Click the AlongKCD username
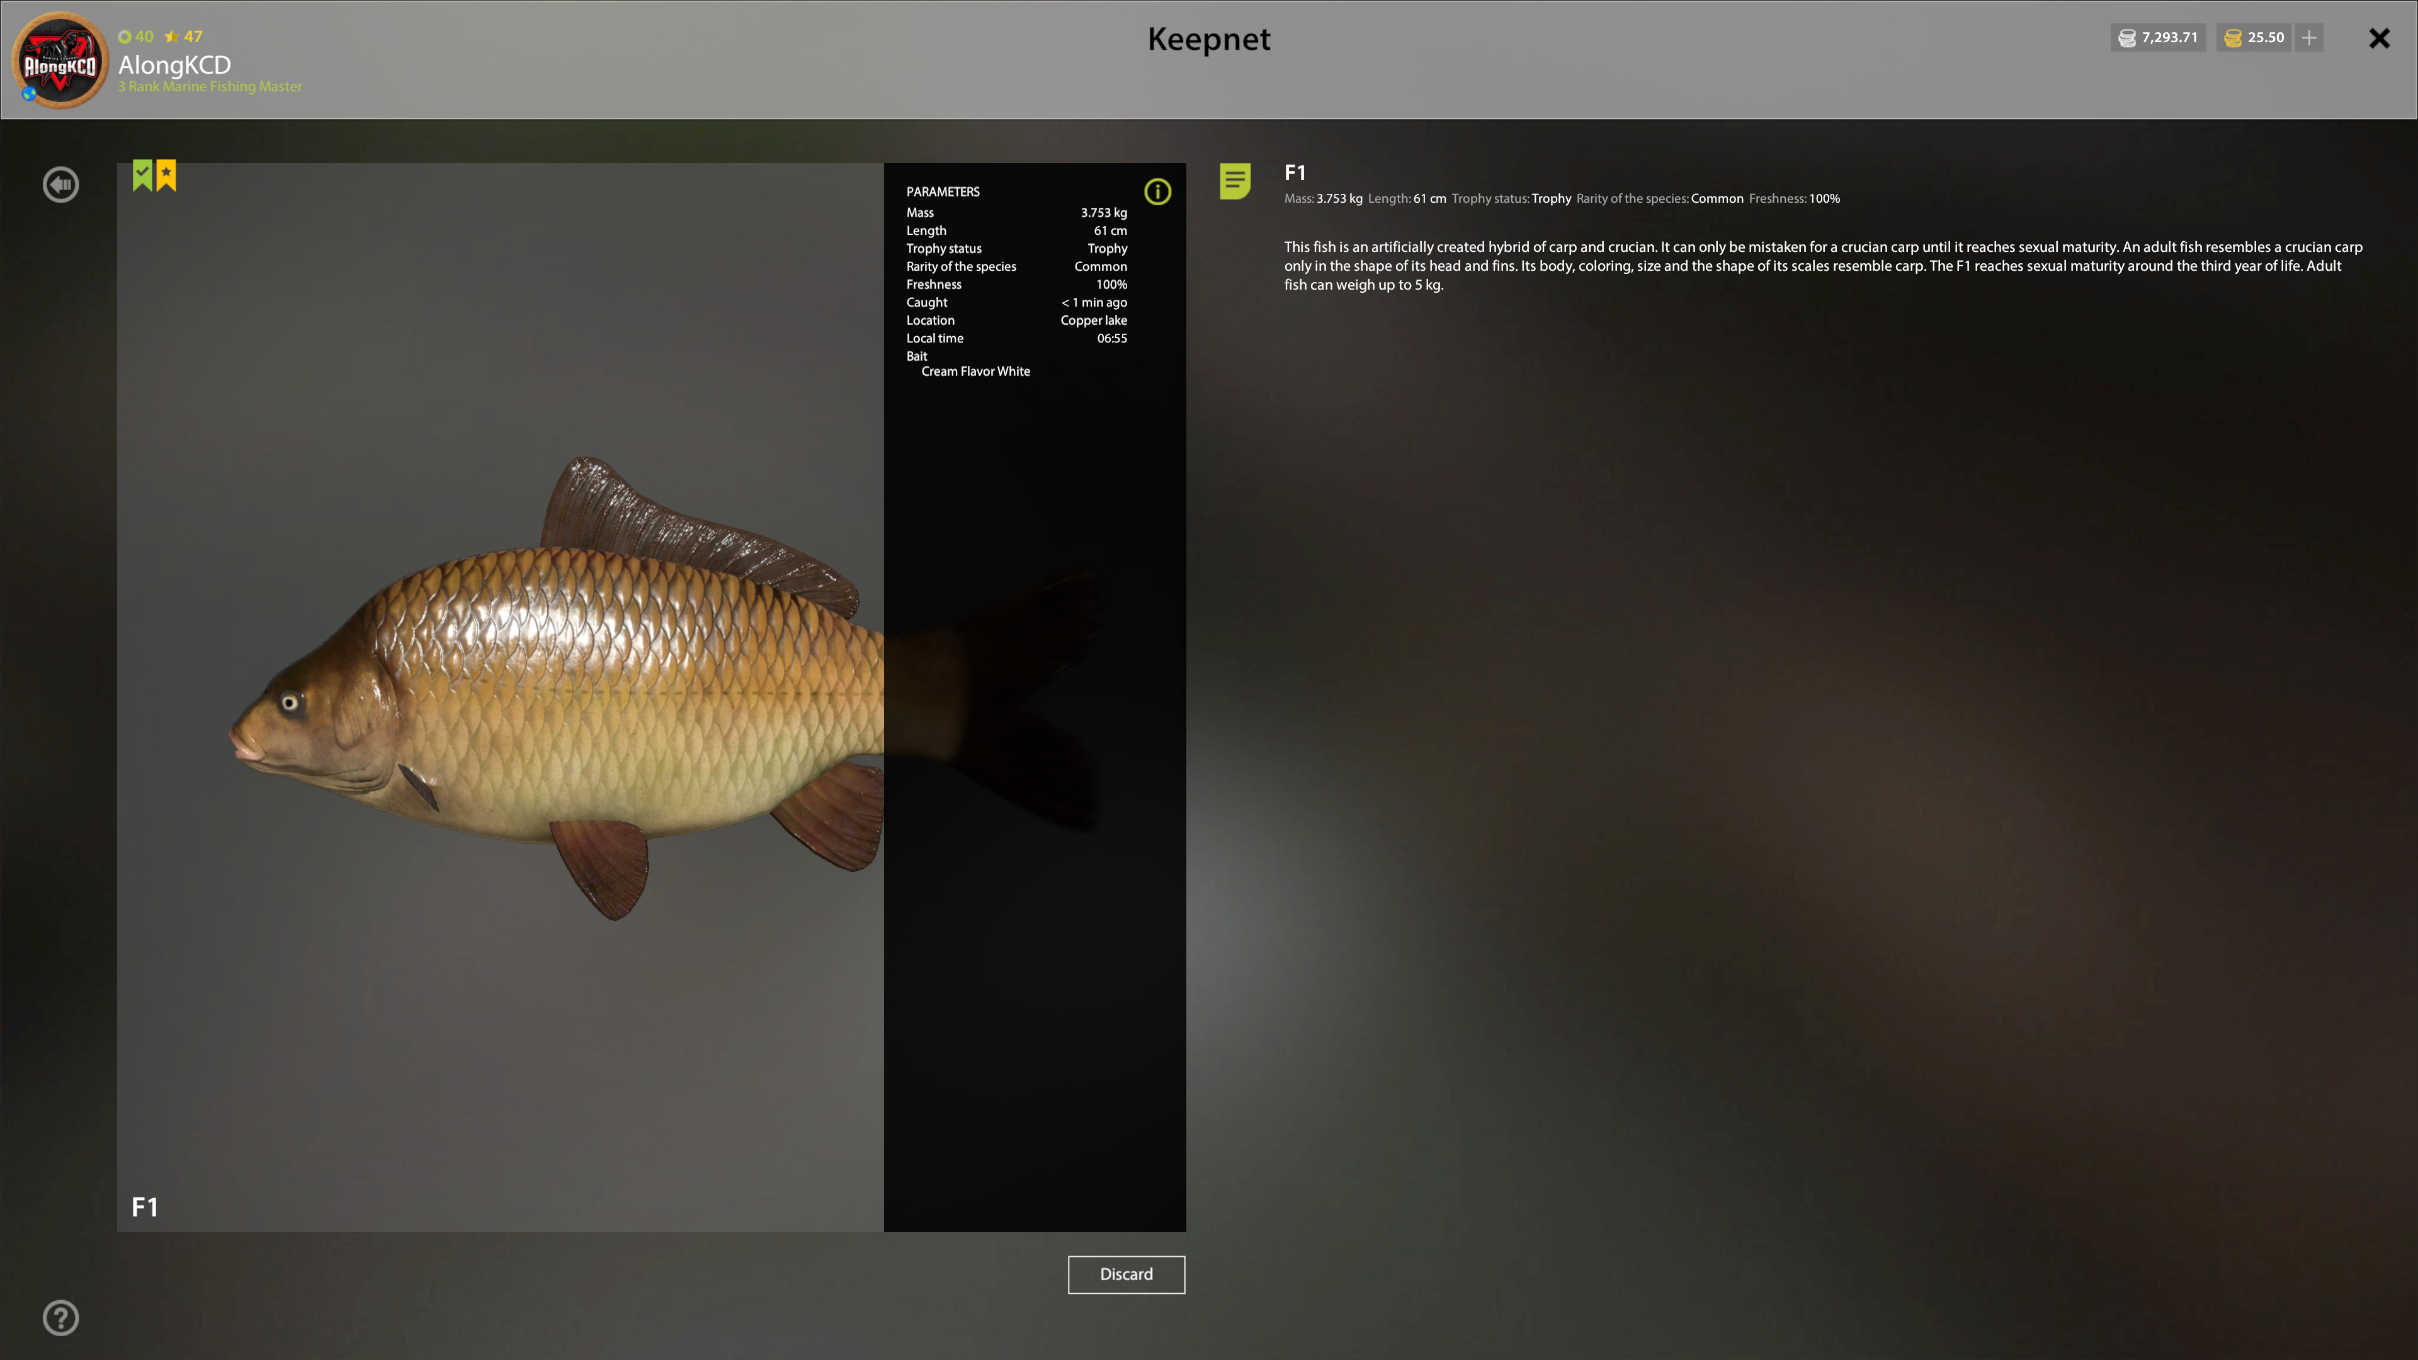This screenshot has width=2418, height=1360. 174,64
